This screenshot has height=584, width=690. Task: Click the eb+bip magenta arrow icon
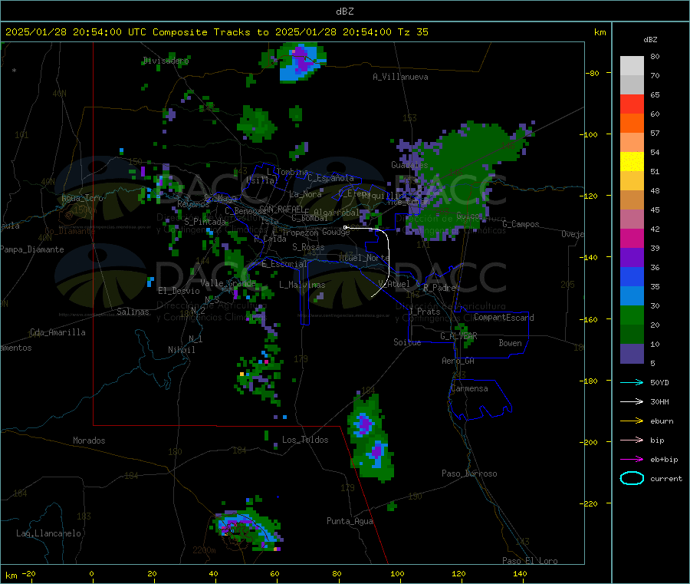point(632,460)
